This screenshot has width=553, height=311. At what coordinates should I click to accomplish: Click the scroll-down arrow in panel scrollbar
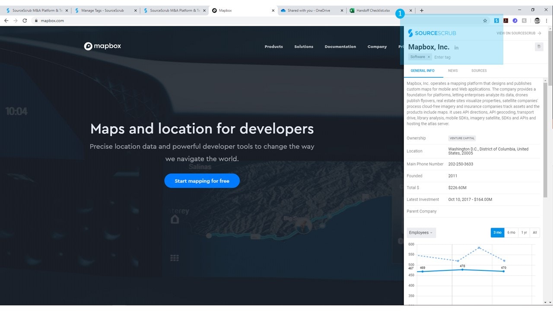coord(546,302)
